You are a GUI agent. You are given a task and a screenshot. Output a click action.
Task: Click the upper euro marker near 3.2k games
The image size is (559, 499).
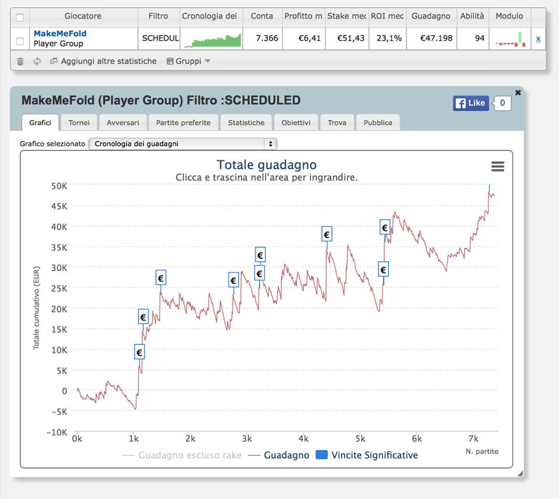[x=260, y=255]
